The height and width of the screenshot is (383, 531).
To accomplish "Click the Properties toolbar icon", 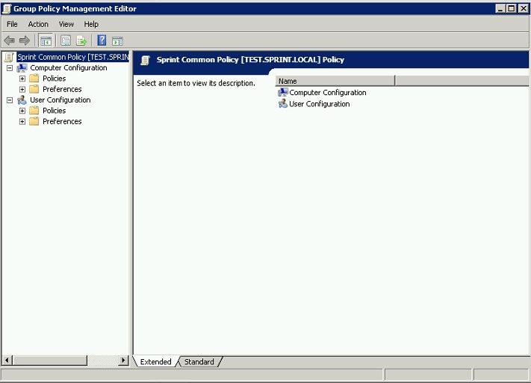I will click(66, 41).
